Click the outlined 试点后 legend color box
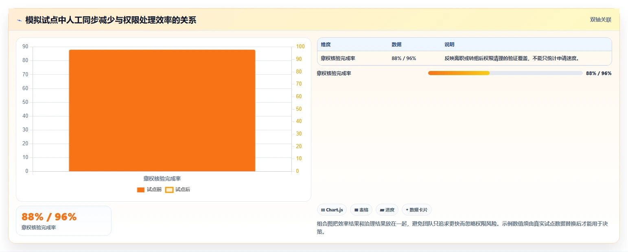The height and width of the screenshot is (252, 628). (x=169, y=190)
